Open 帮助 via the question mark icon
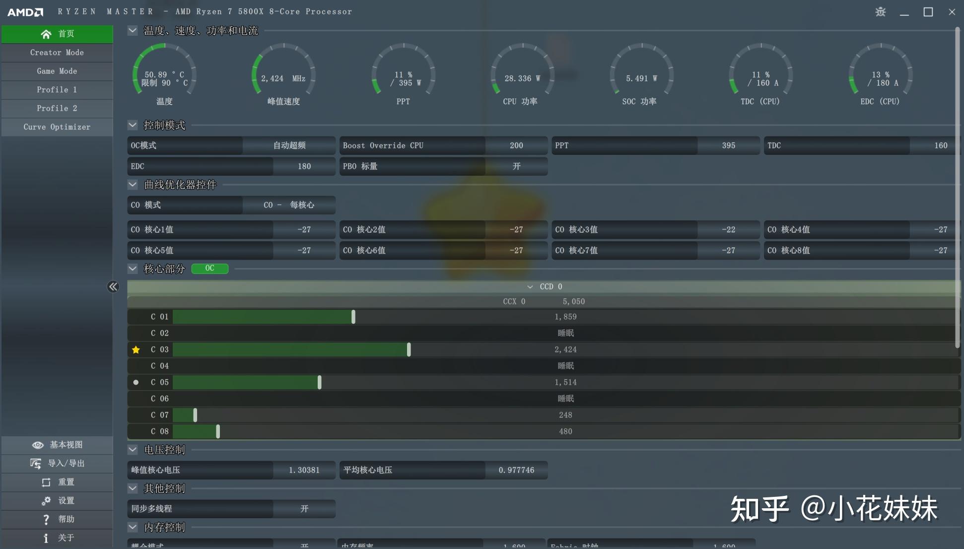The image size is (964, 549). (46, 519)
